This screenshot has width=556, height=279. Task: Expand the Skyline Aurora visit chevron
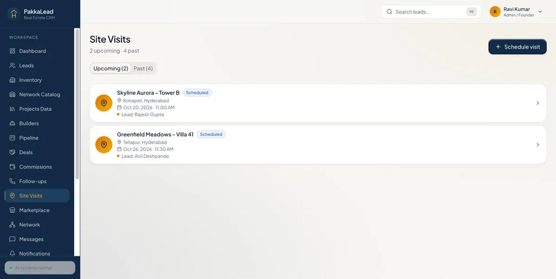coord(537,103)
